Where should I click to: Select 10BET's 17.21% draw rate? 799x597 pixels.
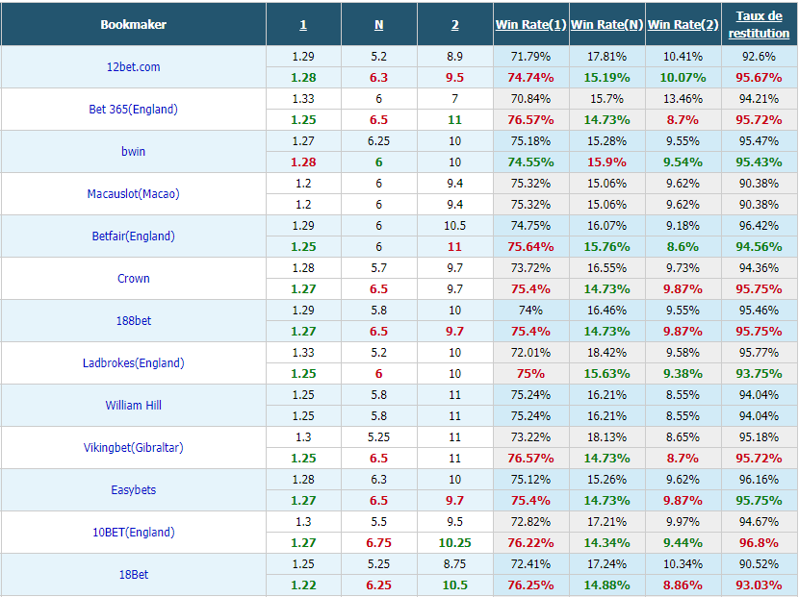click(606, 522)
